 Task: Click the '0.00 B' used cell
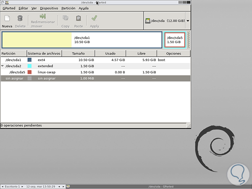tap(120, 72)
